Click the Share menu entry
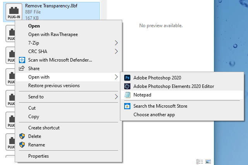 pos(68,69)
